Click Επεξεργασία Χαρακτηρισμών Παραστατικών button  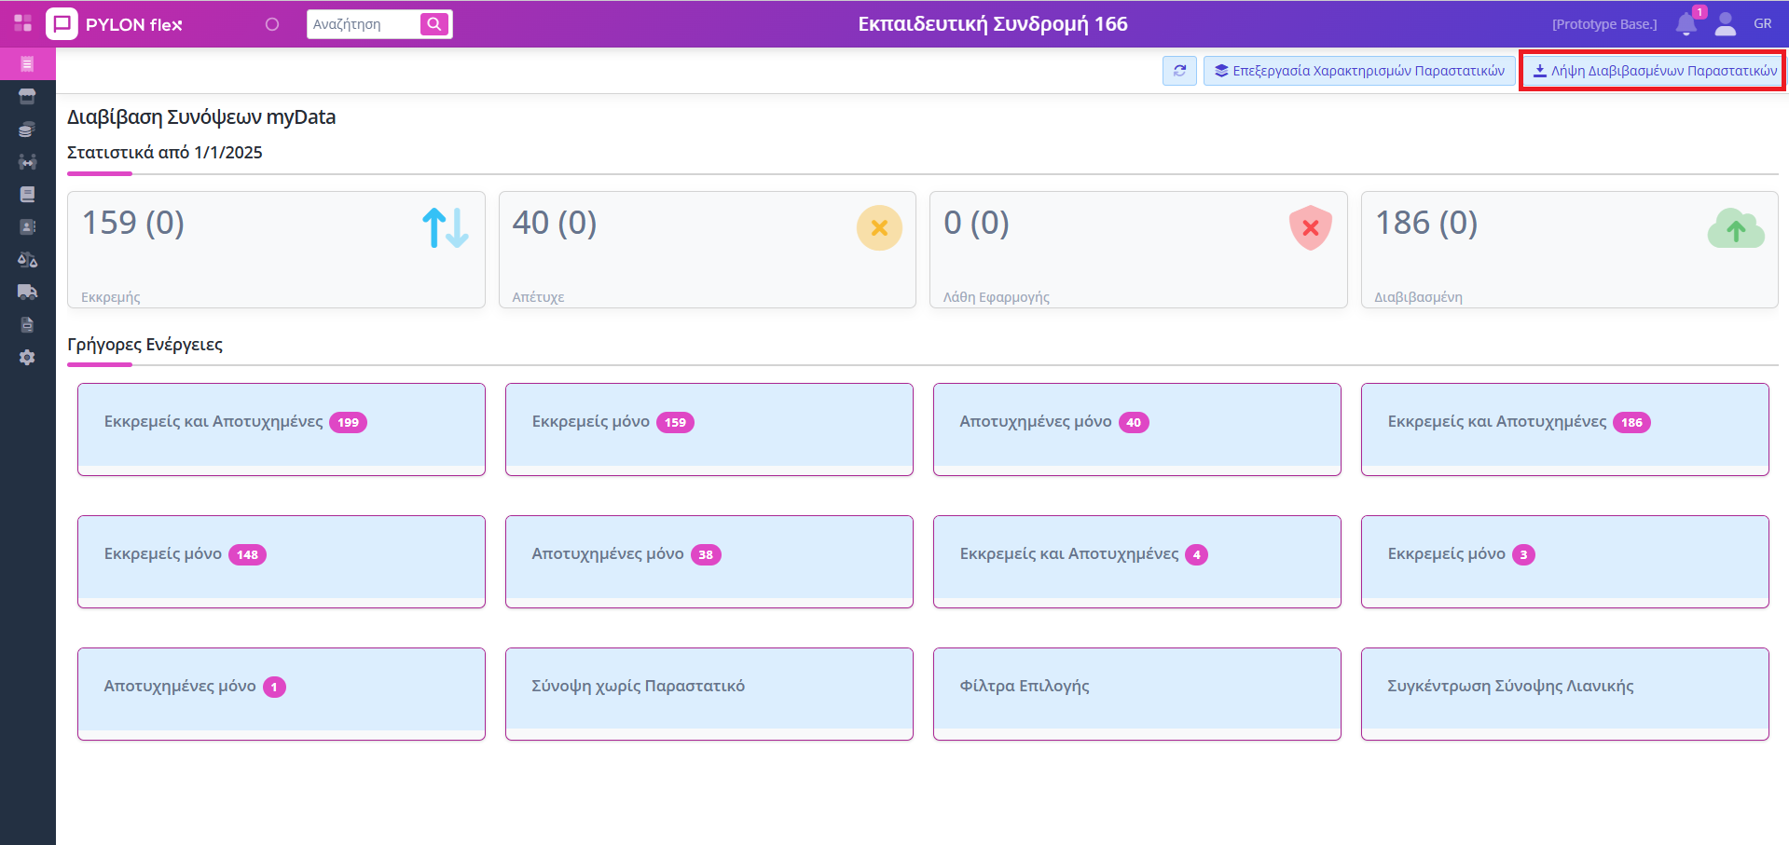tap(1359, 71)
